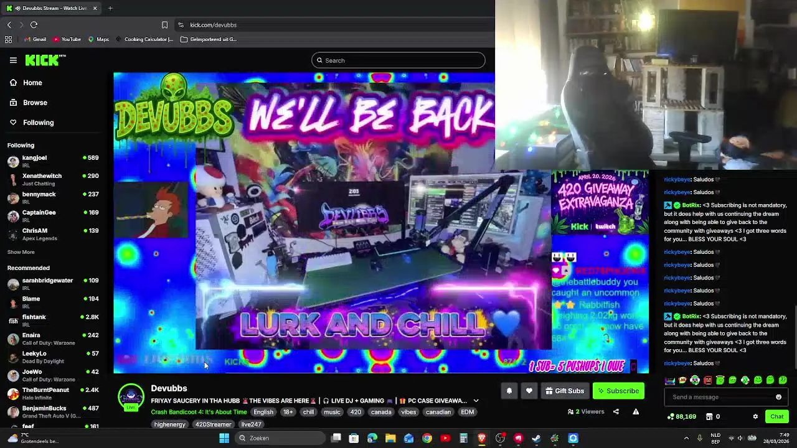The height and width of the screenshot is (448, 797).
Task: Mute tab via speaker icon on tab
Action: (x=17, y=8)
